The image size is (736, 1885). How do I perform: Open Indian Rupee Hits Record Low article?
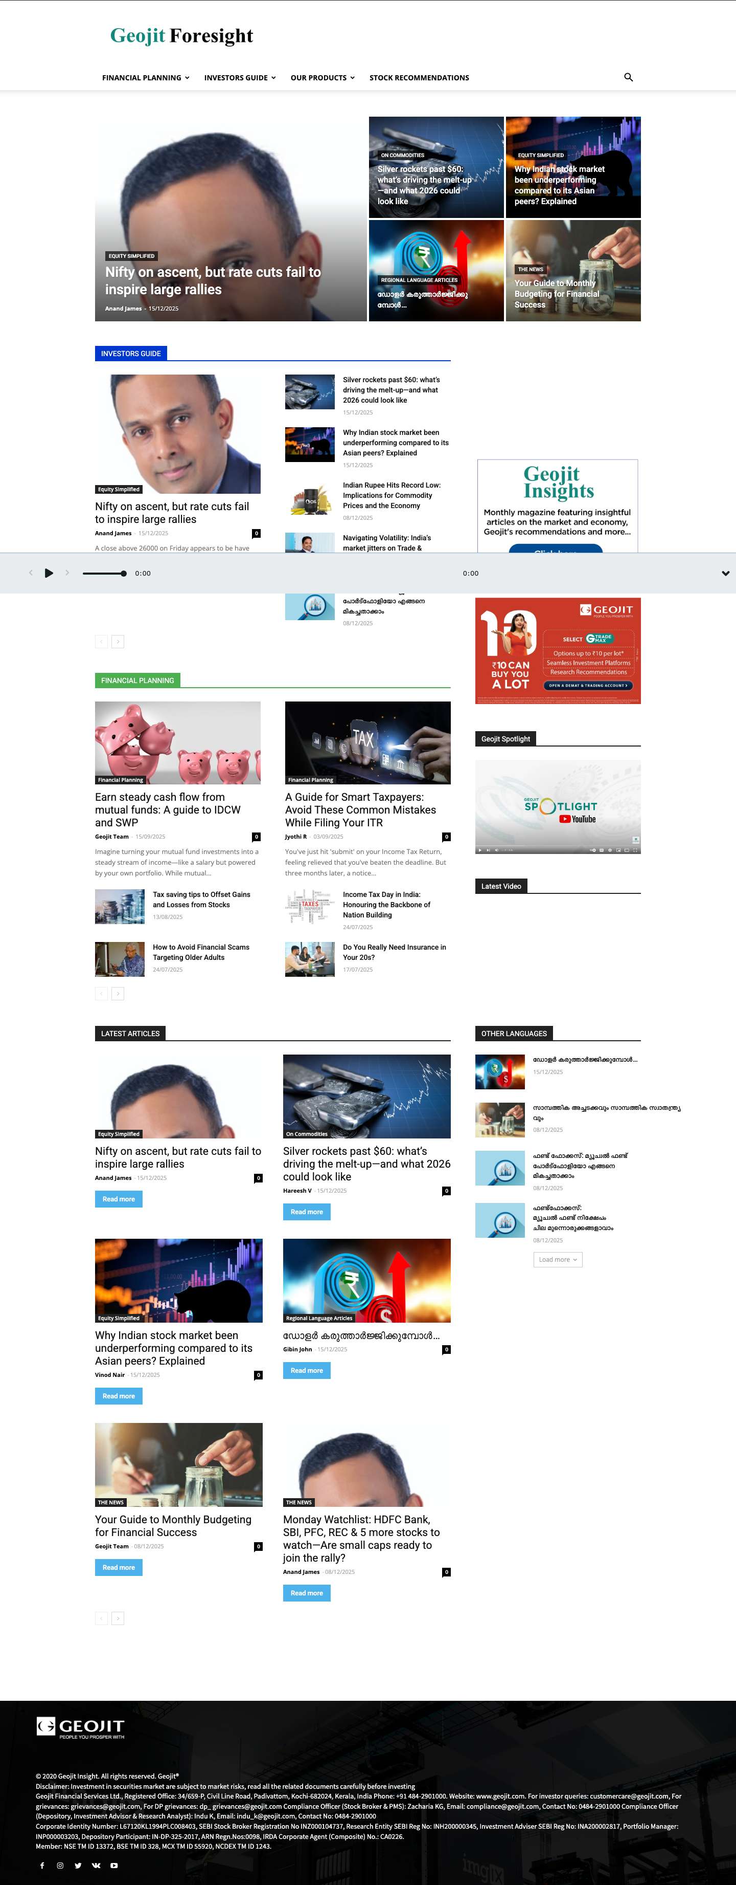click(392, 495)
